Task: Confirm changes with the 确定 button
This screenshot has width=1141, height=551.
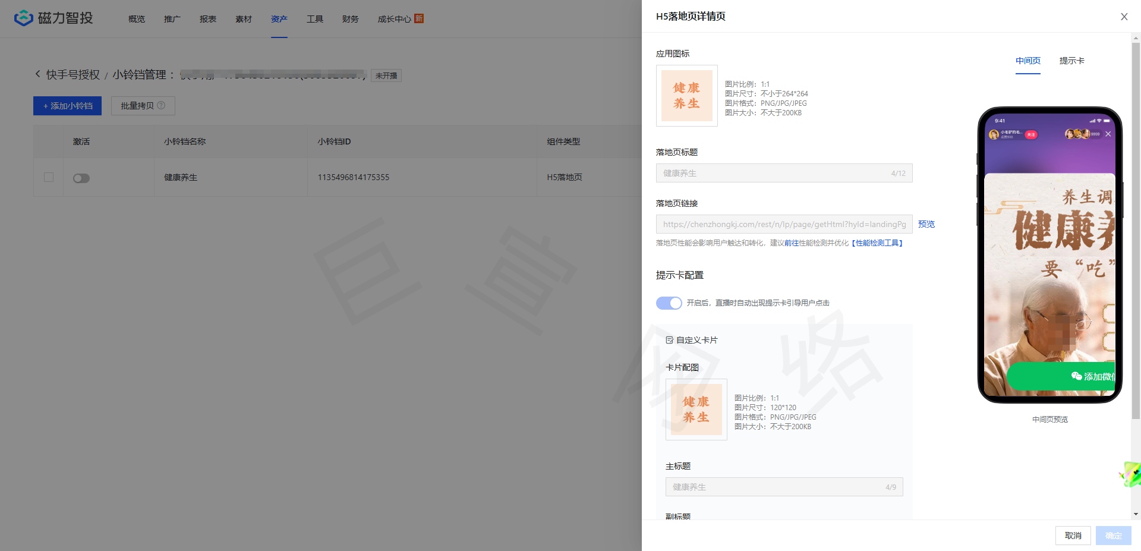Action: (x=1113, y=536)
